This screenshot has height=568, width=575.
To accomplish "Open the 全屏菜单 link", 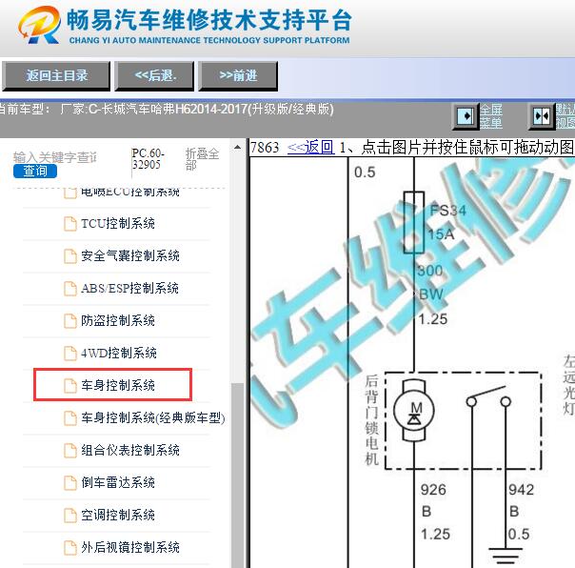I will click(491, 116).
